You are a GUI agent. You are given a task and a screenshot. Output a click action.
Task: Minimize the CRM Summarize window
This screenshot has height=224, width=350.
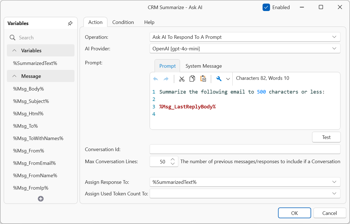(x=302, y=7)
